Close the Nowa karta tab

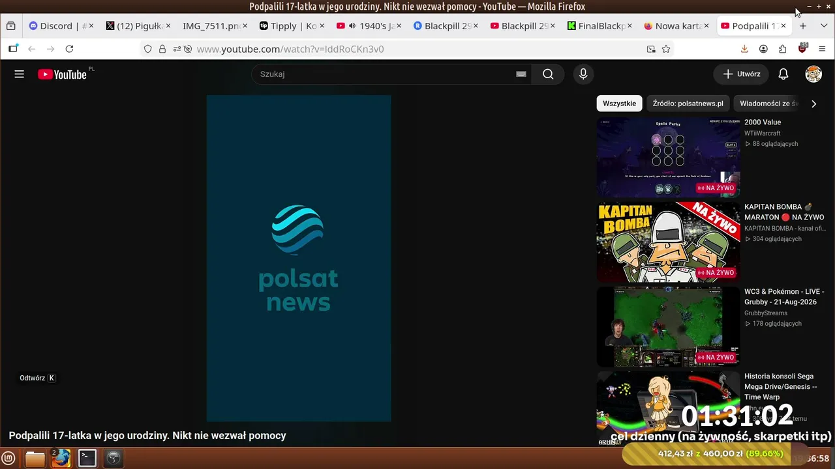click(x=706, y=26)
